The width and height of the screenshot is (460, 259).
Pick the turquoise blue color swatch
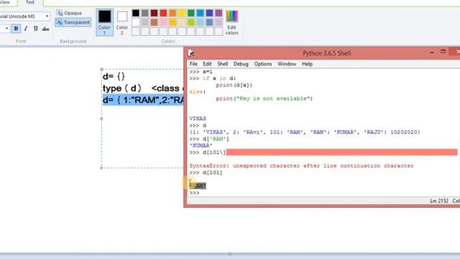tap(201, 13)
